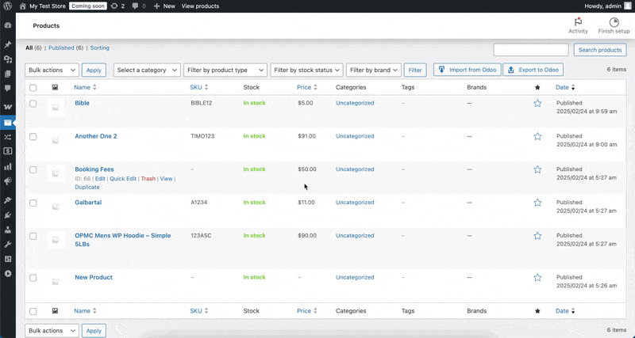This screenshot has height=338, width=635.
Task: Click the Users icon in the sidebar
Action: (x=8, y=230)
